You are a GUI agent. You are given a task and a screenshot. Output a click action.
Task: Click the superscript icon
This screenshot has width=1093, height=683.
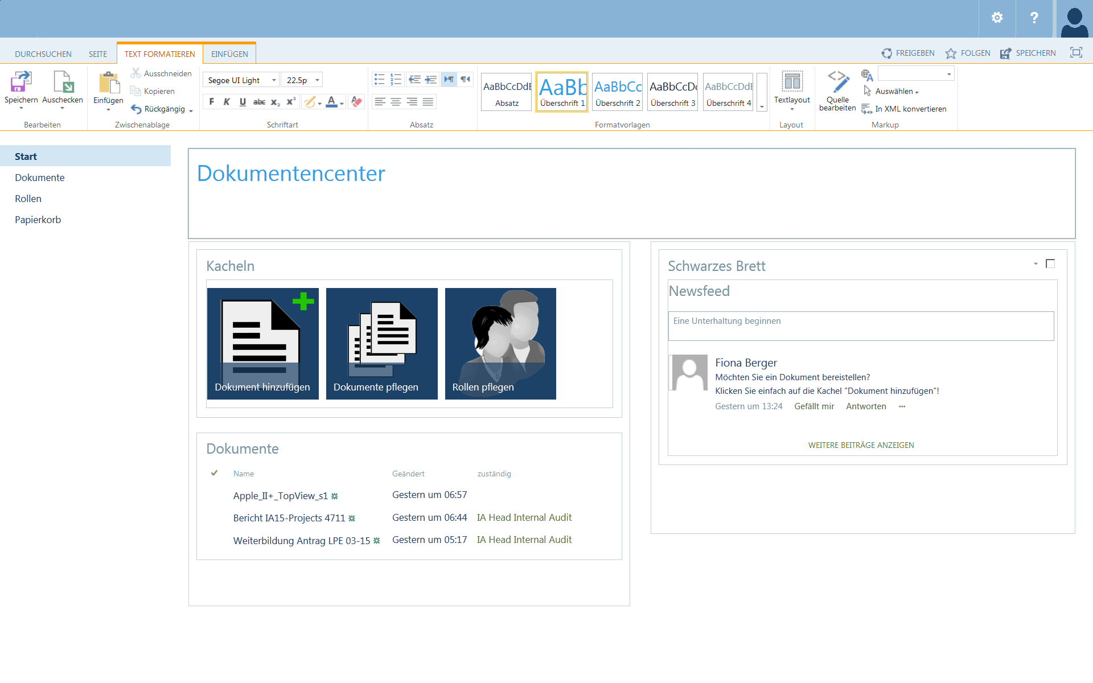(x=291, y=102)
